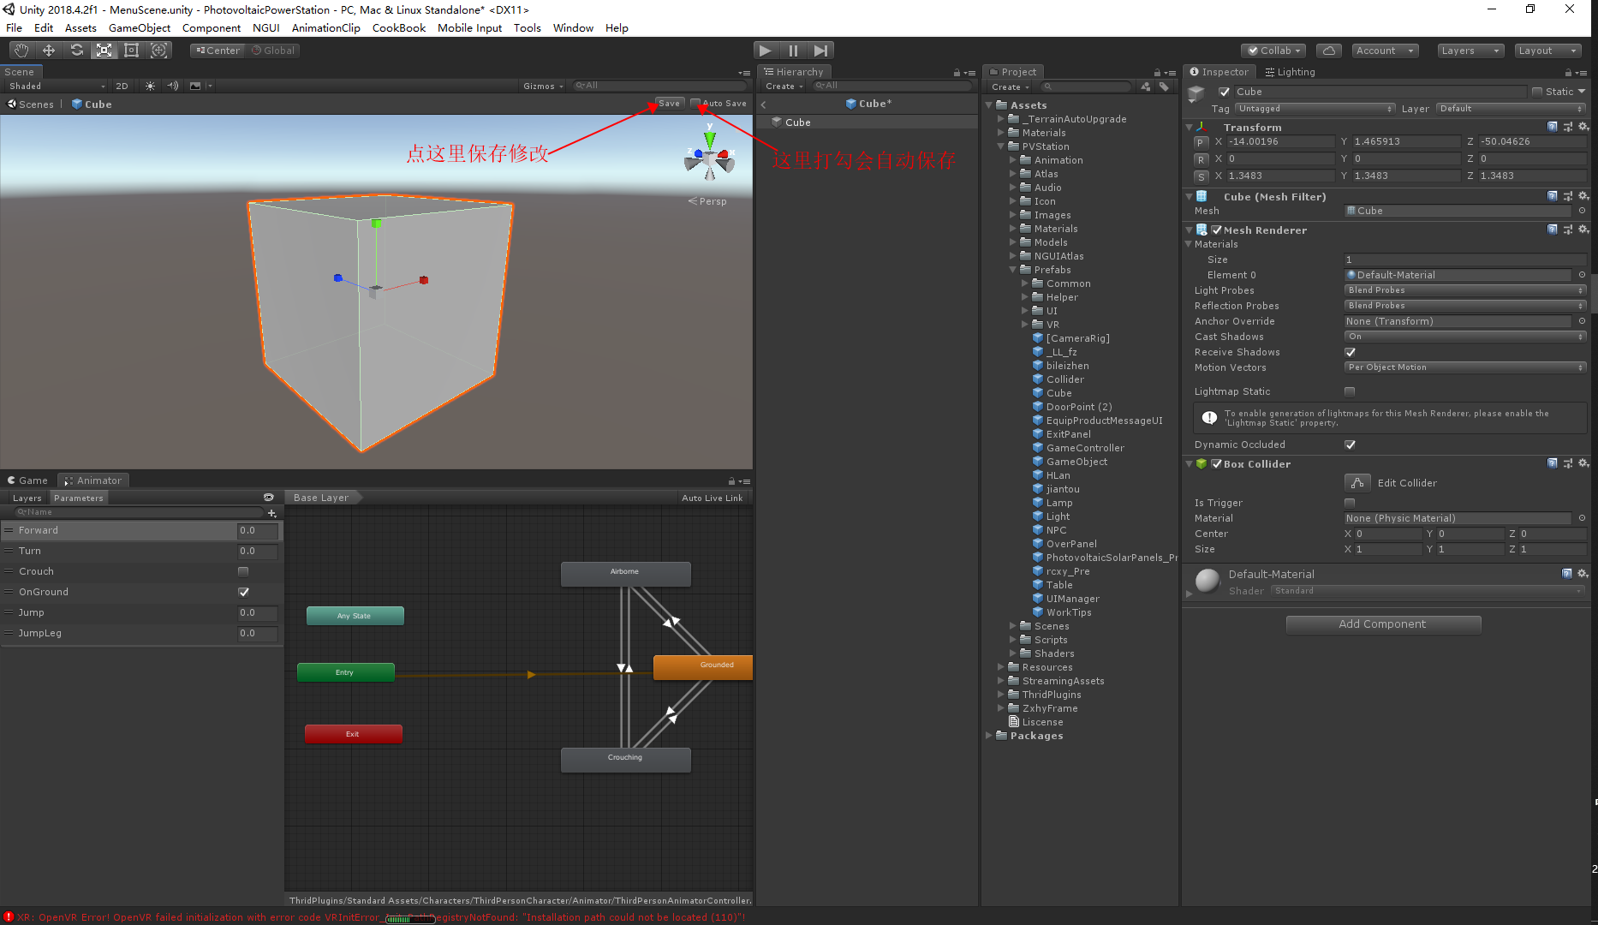
Task: Select the Move tool in the toolbar
Action: pyautogui.click(x=49, y=50)
